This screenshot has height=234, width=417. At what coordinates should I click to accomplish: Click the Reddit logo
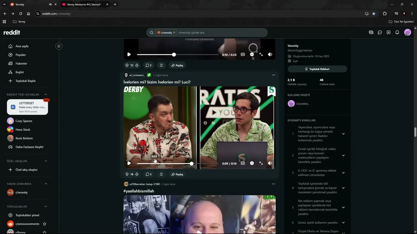click(x=12, y=32)
